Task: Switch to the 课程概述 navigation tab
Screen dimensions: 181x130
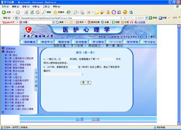Action: 28,42
